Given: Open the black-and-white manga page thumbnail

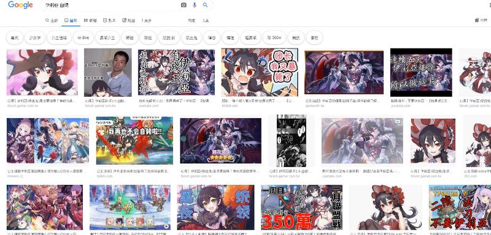Looking at the screenshot, I should pyautogui.click(x=292, y=141).
